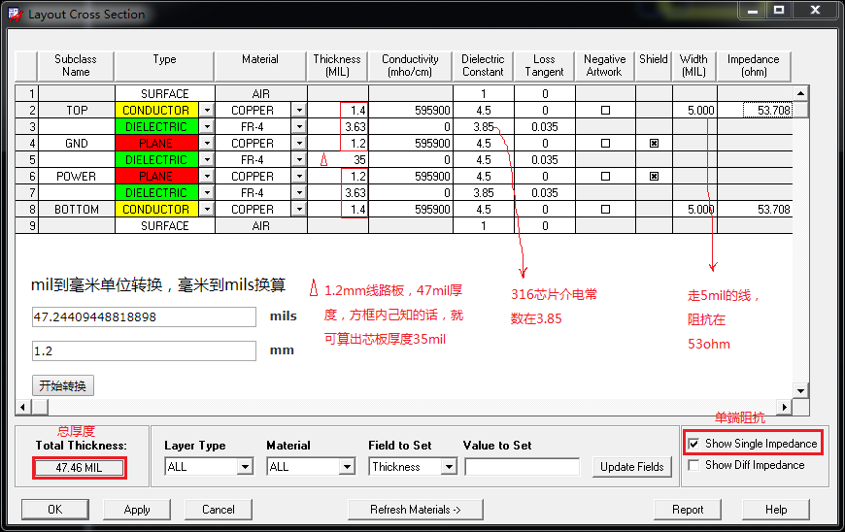Viewport: 845px width, 532px height.
Task: Uncheck Show Single Impedance checkbox
Action: [x=693, y=444]
